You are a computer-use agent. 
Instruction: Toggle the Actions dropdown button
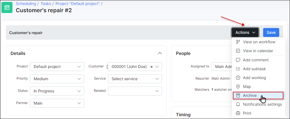point(245,32)
